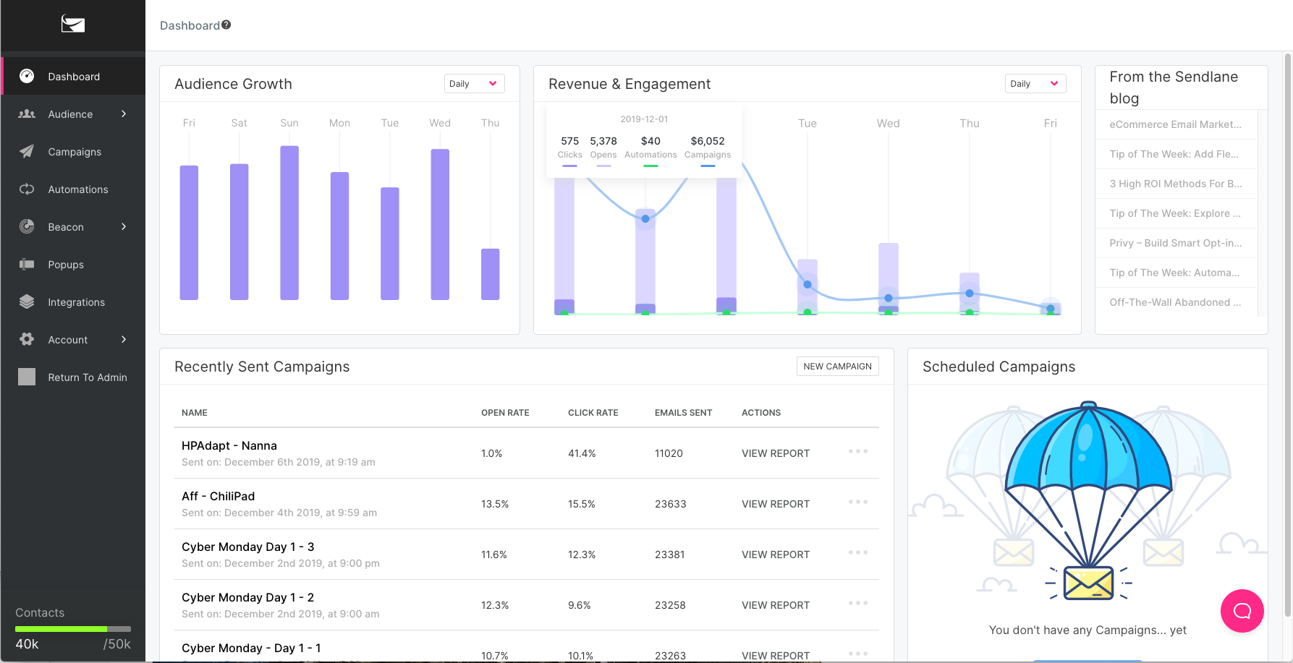This screenshot has width=1293, height=663.
Task: Click the Integrations layers icon
Action: click(27, 301)
